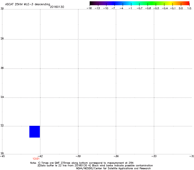This screenshot has height=170, width=194.
Task: Click the latitude 30 axis label
Action: (x=2, y=9)
